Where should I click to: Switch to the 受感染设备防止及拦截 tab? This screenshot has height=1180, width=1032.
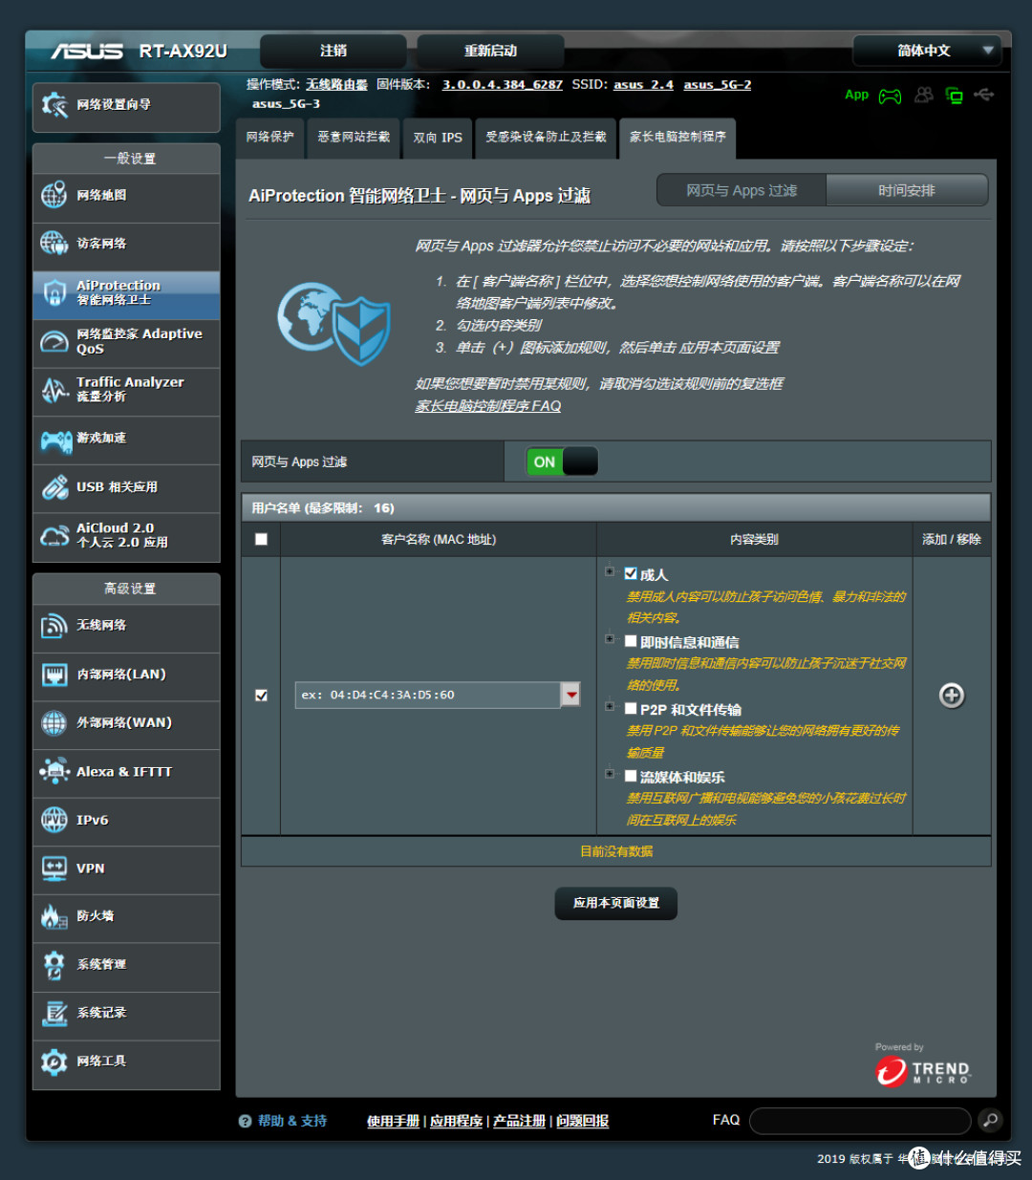546,138
